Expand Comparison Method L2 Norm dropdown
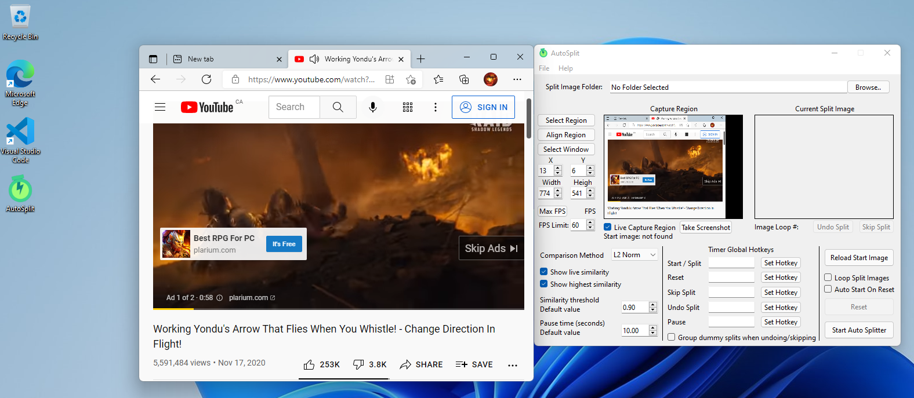The height and width of the screenshot is (398, 914). pos(634,255)
